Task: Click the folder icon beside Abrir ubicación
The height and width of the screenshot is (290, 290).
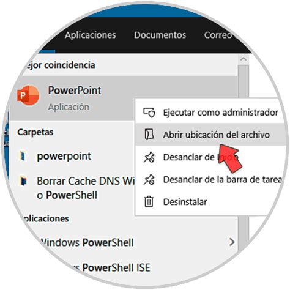Action: [149, 135]
